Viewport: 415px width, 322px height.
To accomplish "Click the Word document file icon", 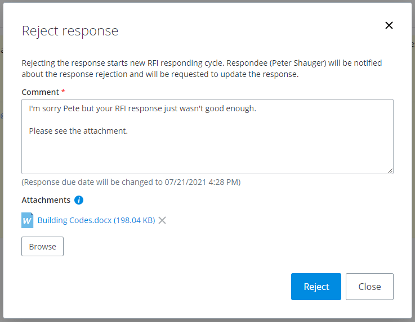I will point(28,220).
